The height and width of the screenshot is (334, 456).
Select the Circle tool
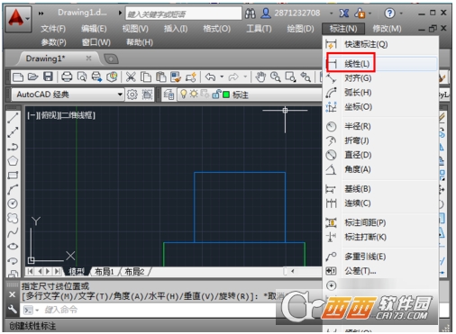tap(13, 203)
